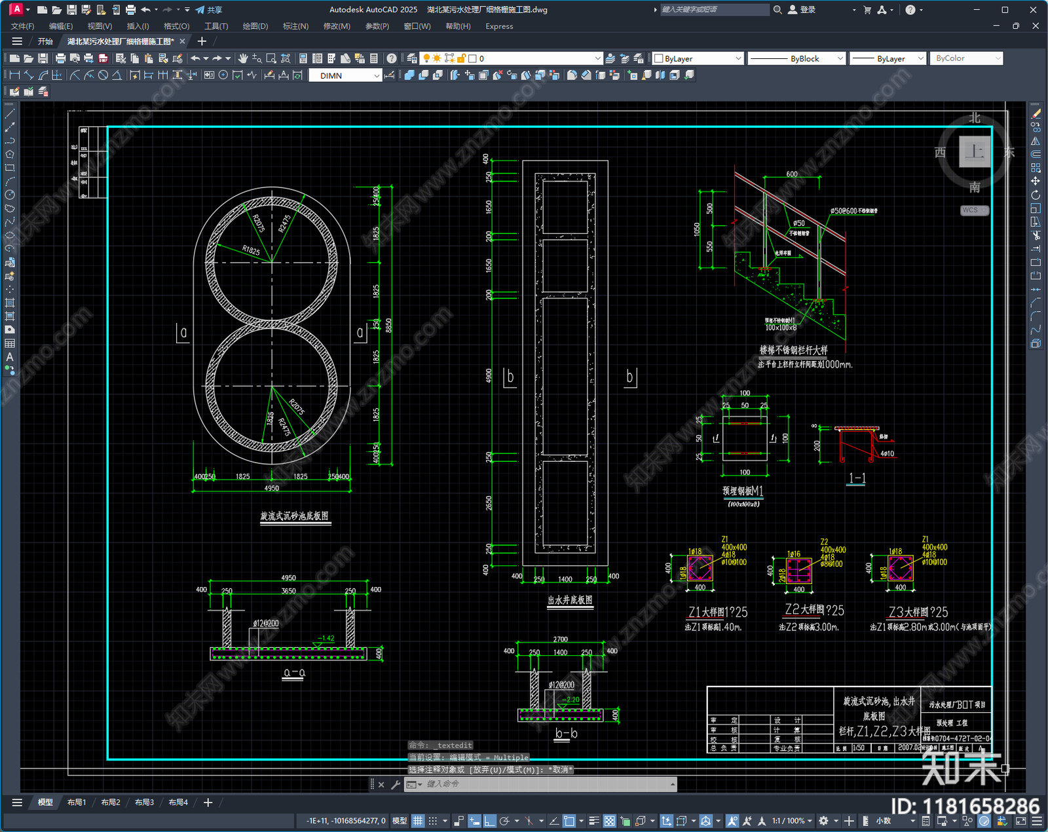
Task: Switch to the 开始 start tab
Action: click(45, 41)
